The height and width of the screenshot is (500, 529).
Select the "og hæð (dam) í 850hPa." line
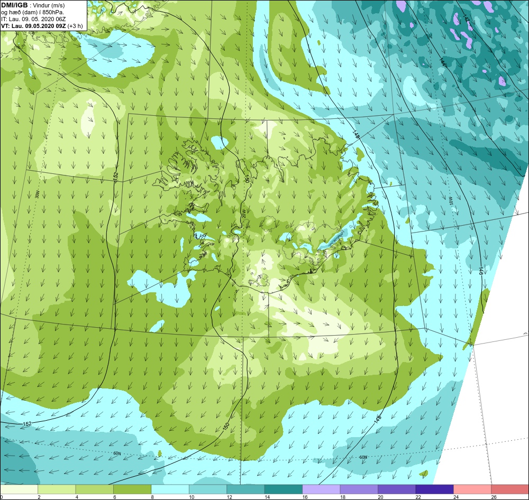32,12
